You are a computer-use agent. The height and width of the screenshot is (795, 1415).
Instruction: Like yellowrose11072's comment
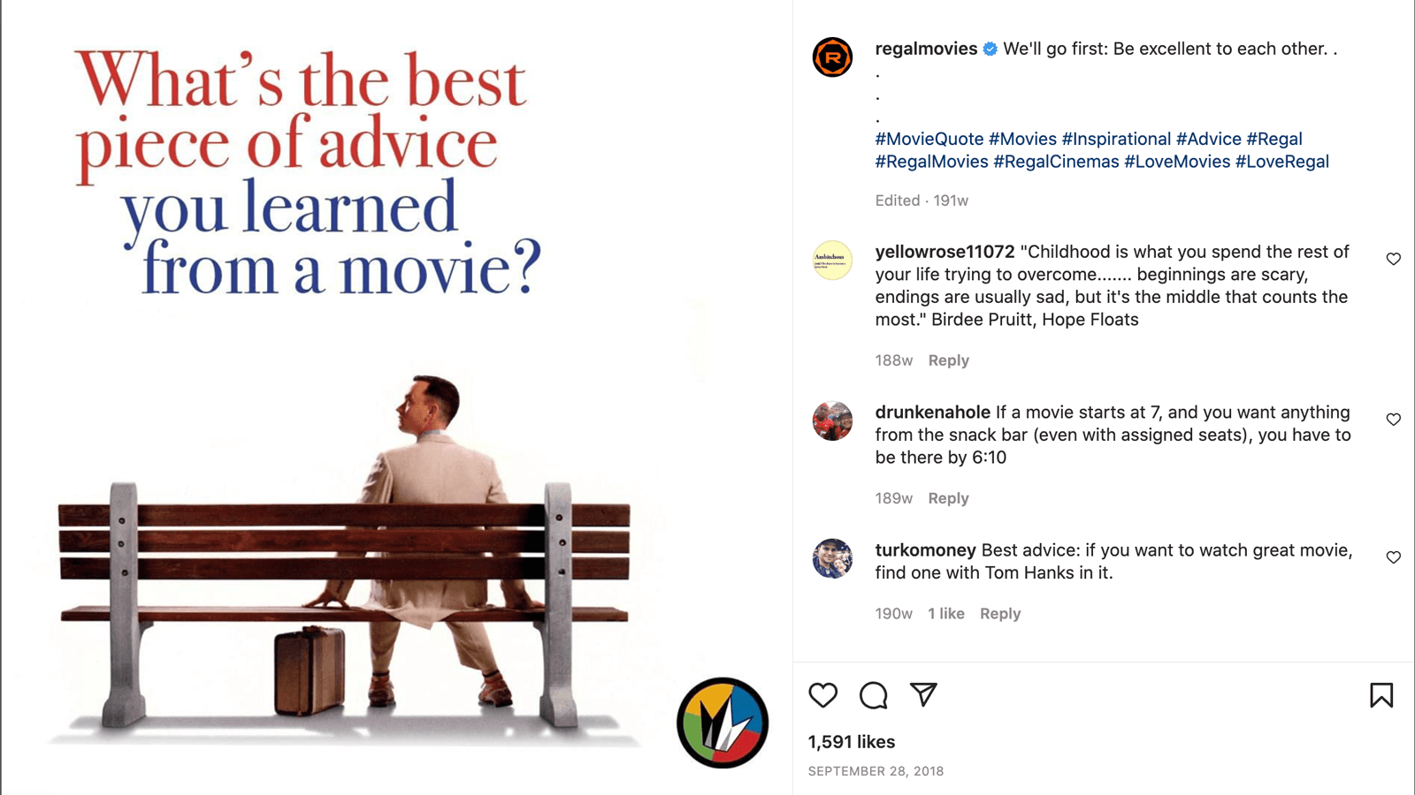tap(1393, 259)
